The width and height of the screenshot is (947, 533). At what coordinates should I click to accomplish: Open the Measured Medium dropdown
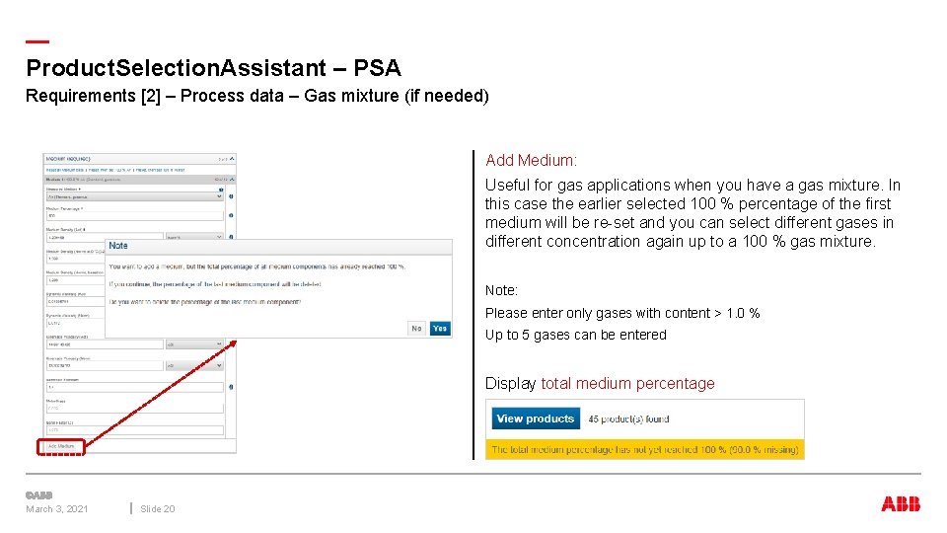pos(133,196)
